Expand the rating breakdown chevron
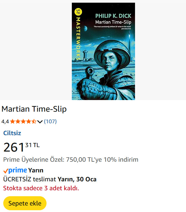Image resolution: width=186 pixels, height=212 pixels. click(40, 121)
